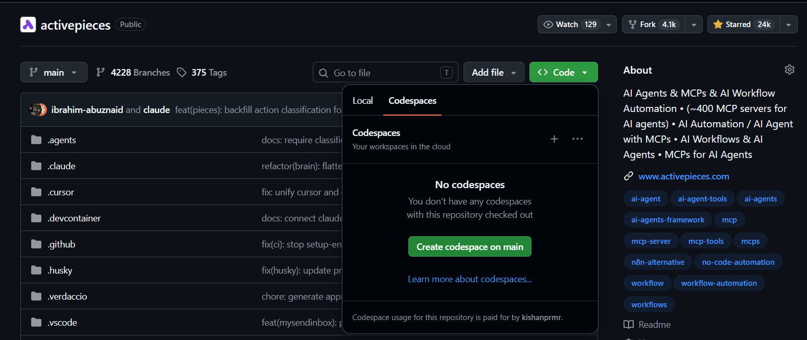The width and height of the screenshot is (807, 340).
Task: Click the .agents folder icon
Action: (36, 140)
